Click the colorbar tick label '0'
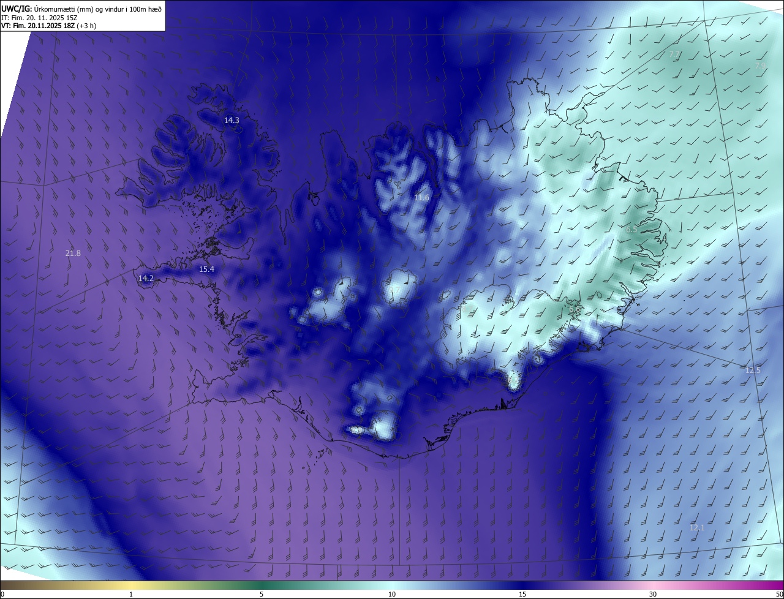The image size is (784, 599). tap(2, 594)
